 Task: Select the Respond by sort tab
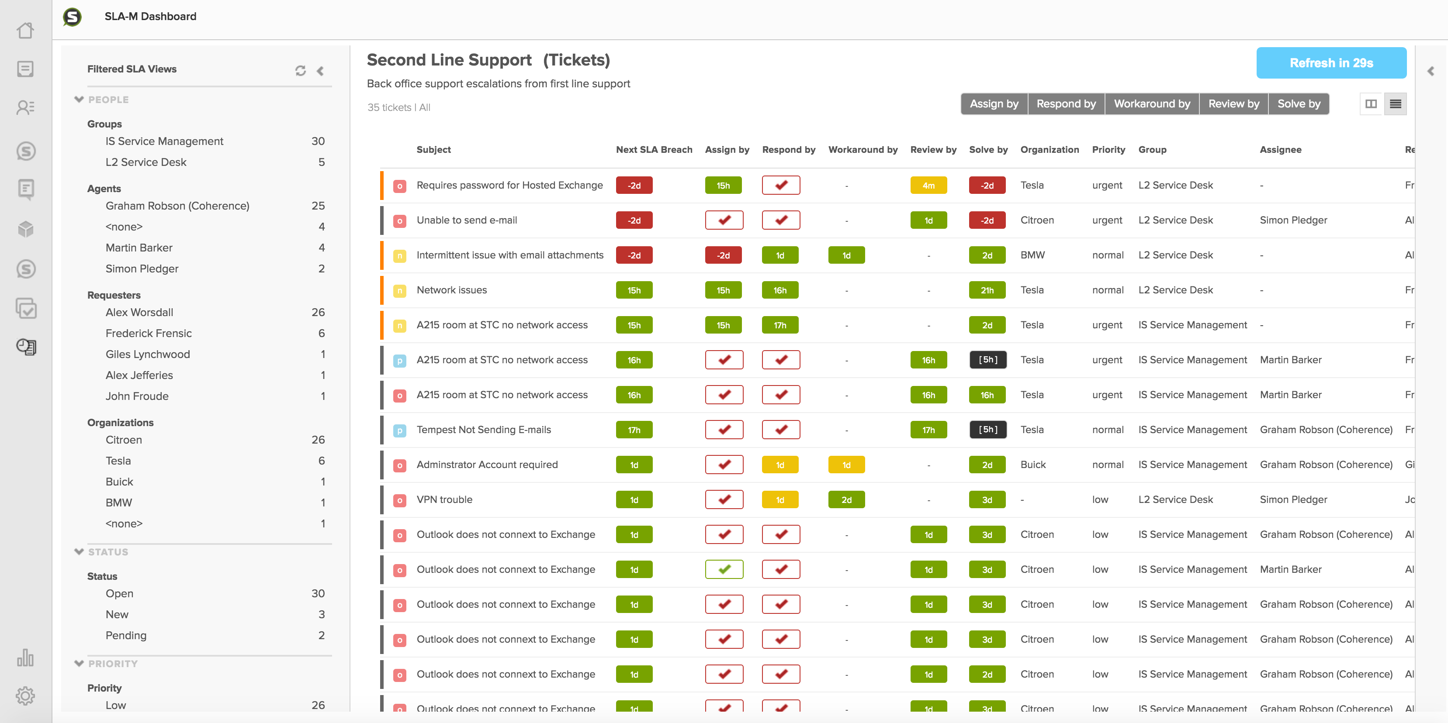tap(1066, 104)
